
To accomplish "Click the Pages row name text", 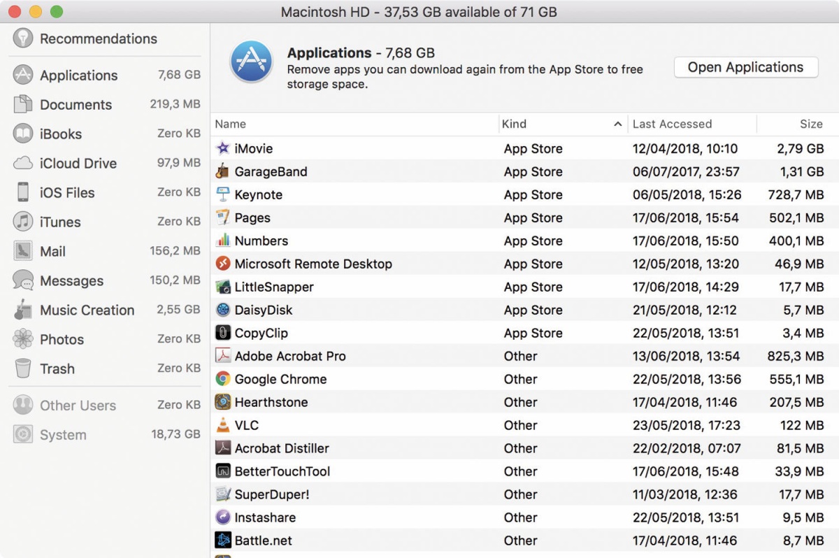I will [252, 217].
